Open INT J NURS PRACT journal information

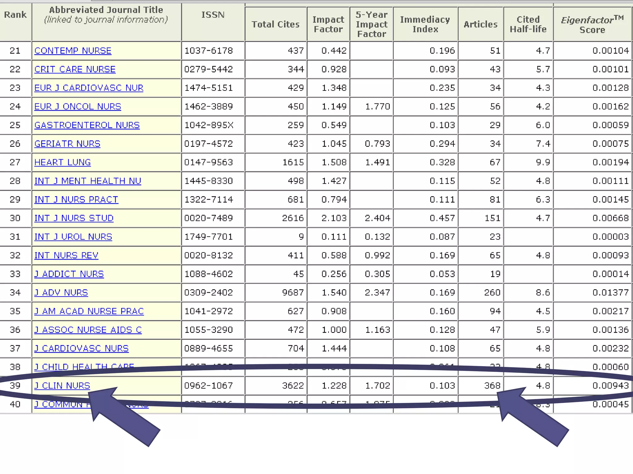click(x=76, y=200)
